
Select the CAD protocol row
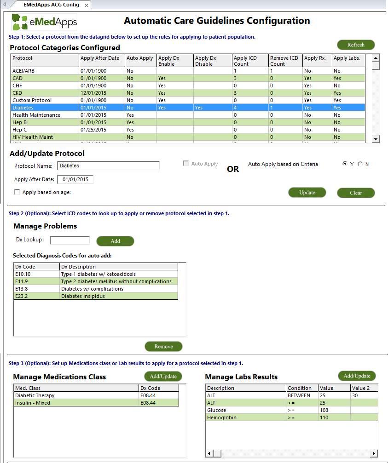coord(188,78)
